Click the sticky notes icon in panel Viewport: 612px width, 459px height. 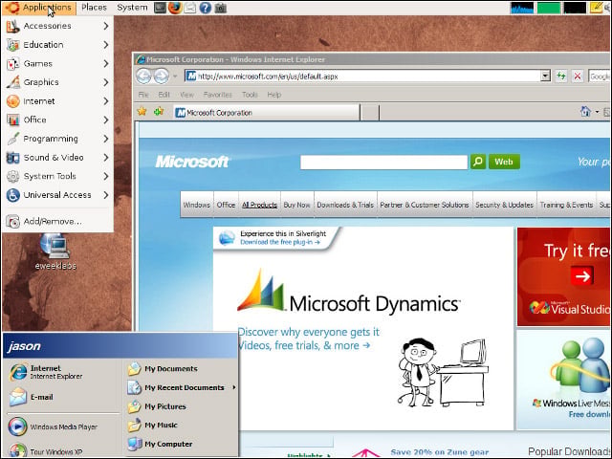[x=596, y=8]
